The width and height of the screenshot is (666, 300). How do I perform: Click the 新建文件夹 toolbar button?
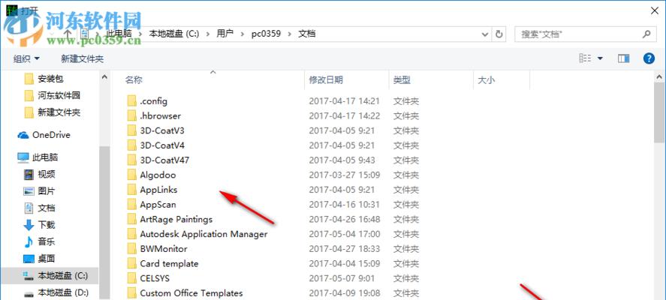82,58
